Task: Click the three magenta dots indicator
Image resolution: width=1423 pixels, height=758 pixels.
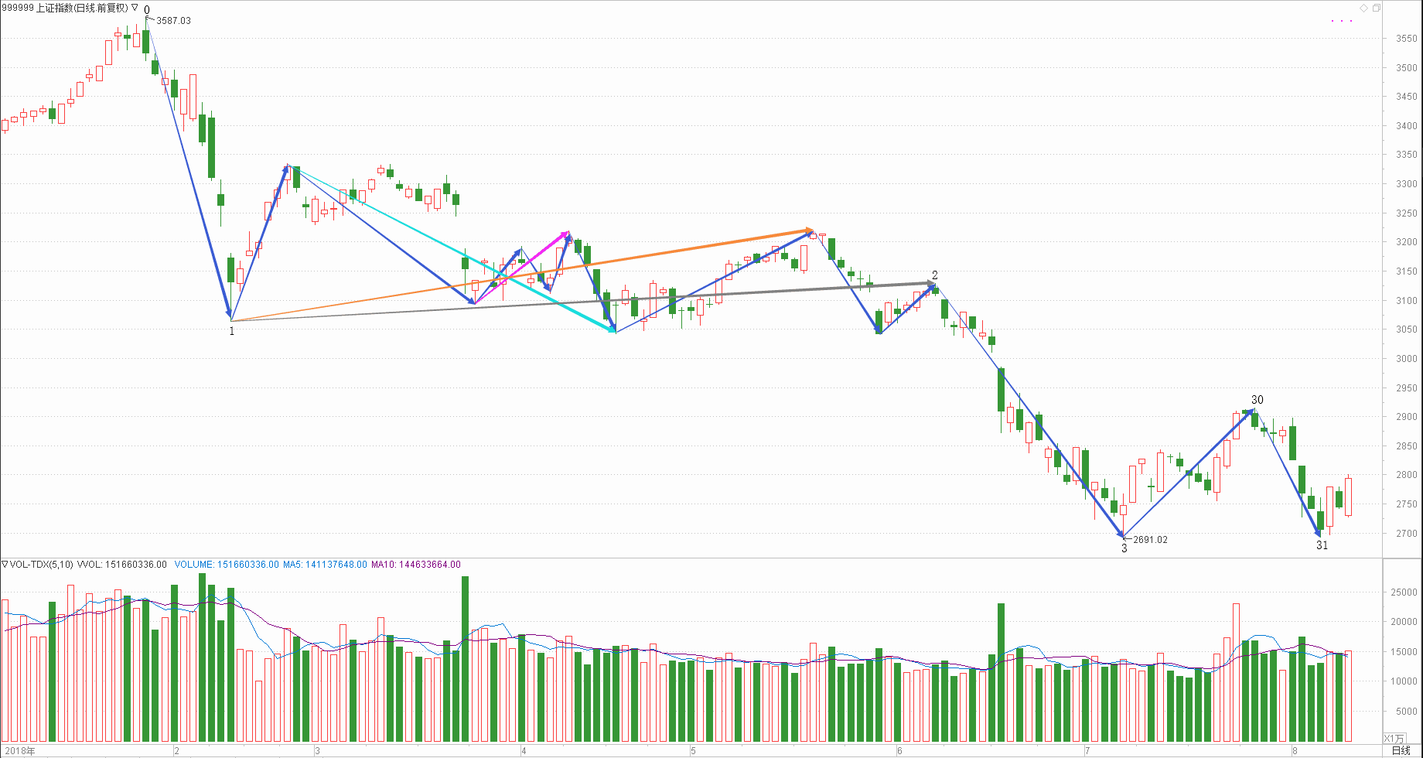Action: [x=1342, y=21]
